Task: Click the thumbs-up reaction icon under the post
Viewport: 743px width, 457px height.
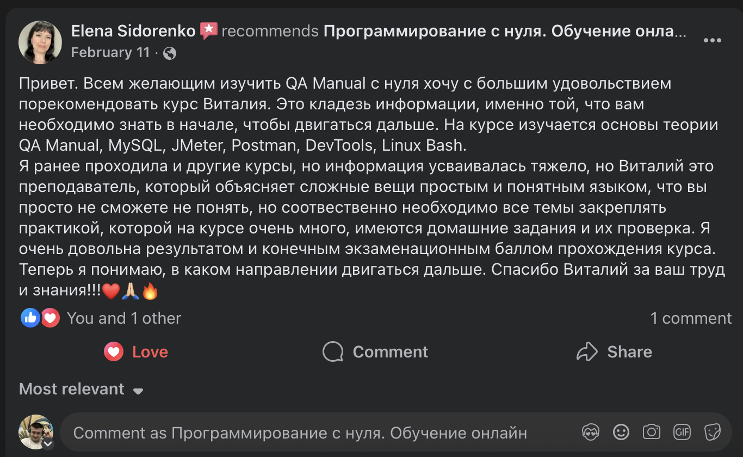Action: click(31, 317)
